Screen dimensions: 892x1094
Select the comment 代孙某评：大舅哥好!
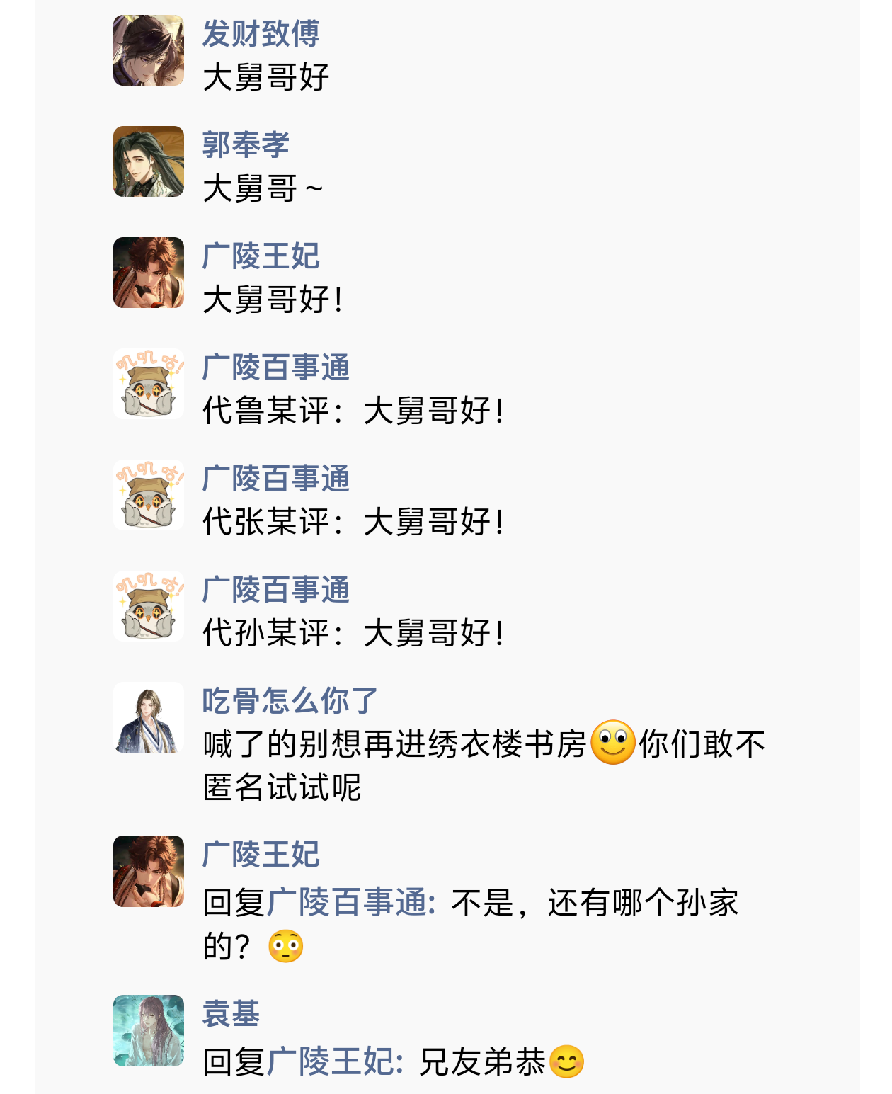353,633
